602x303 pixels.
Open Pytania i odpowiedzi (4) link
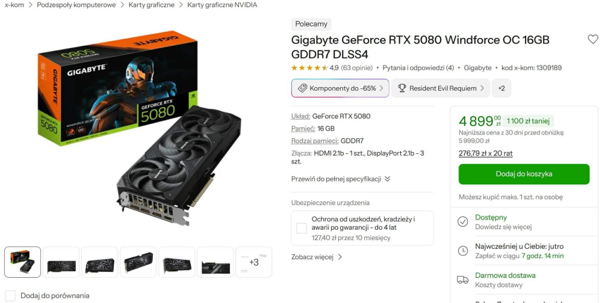point(418,68)
